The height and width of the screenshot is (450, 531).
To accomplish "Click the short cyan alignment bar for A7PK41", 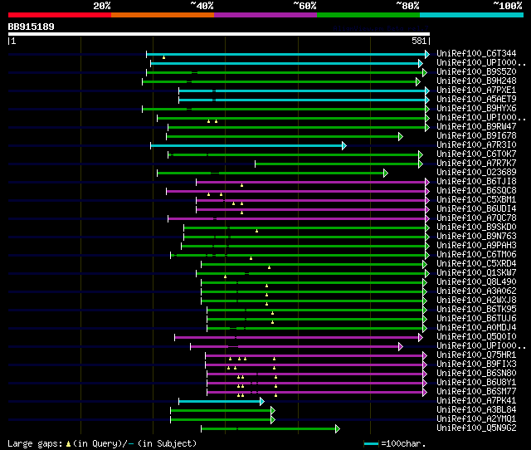I will [x=222, y=402].
